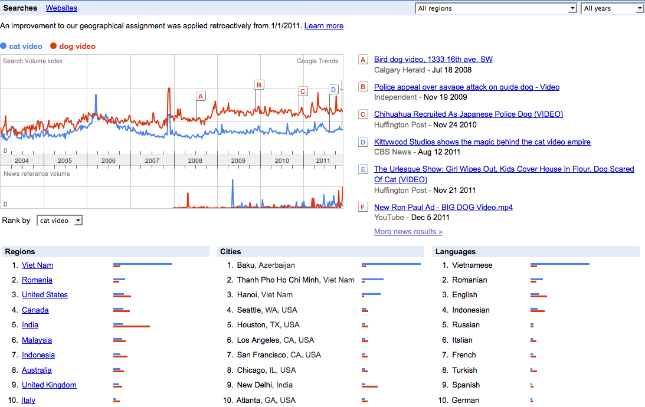
Task: Open Australia region link
Action: (x=37, y=370)
